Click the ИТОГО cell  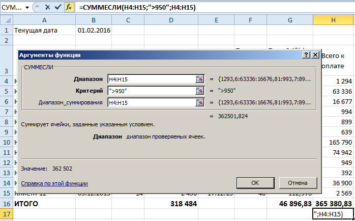pyautogui.click(x=44, y=204)
